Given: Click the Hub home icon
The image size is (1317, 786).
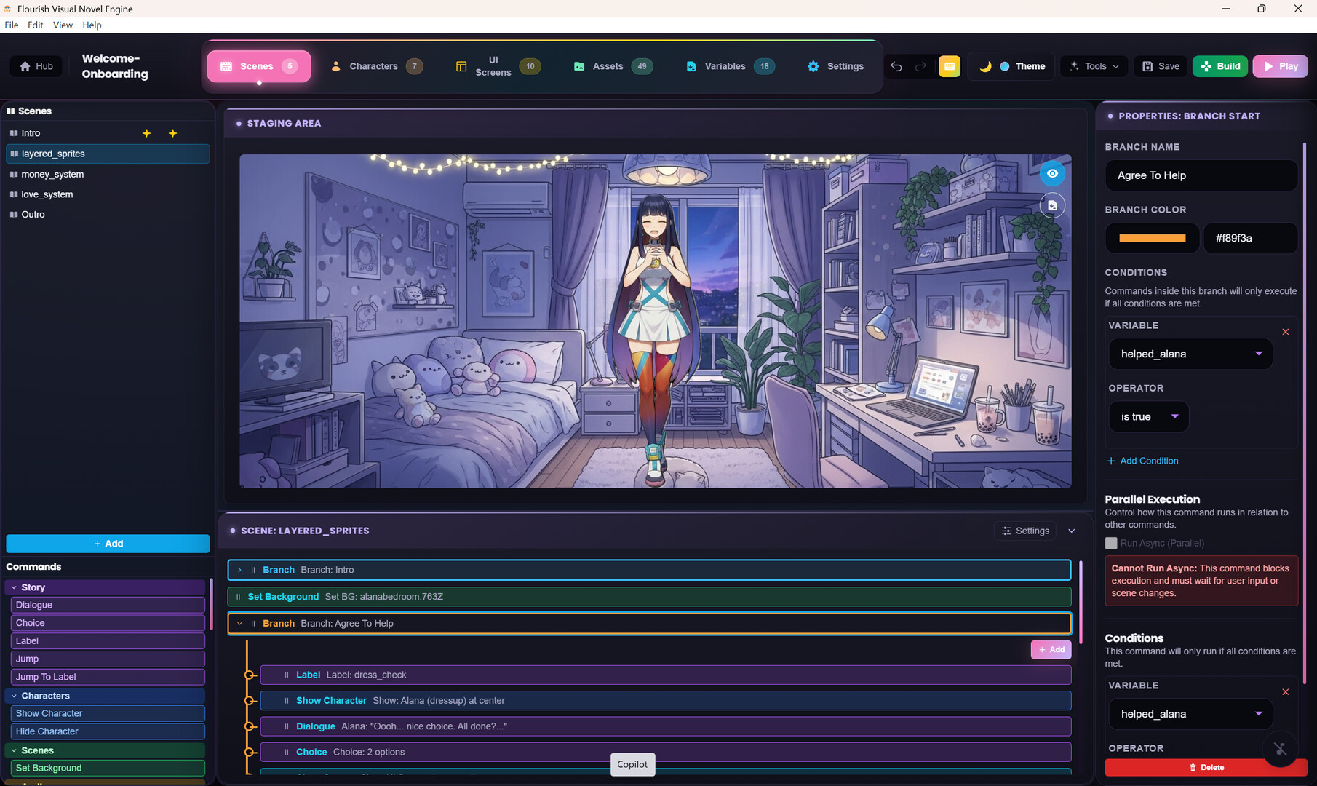Looking at the screenshot, I should pyautogui.click(x=25, y=66).
